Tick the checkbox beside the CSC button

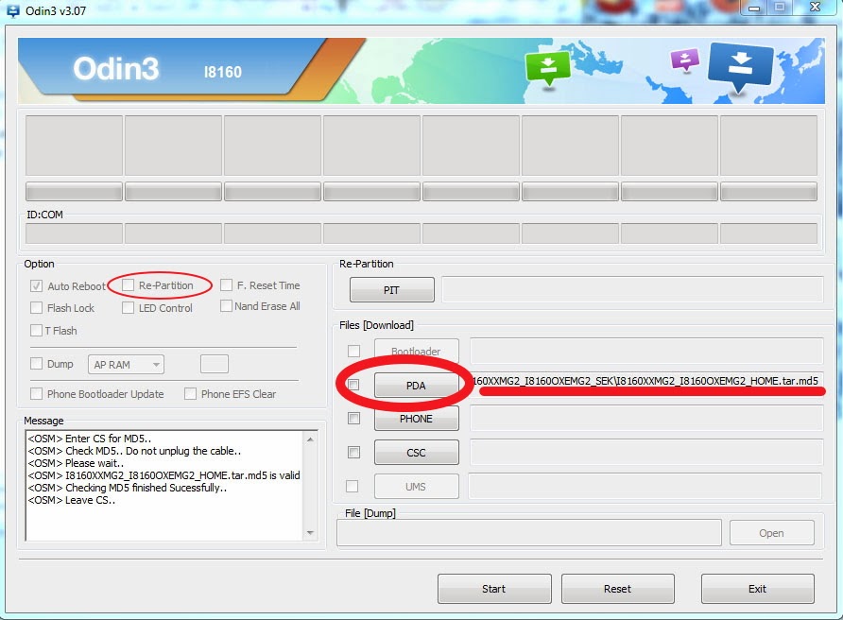pos(353,452)
